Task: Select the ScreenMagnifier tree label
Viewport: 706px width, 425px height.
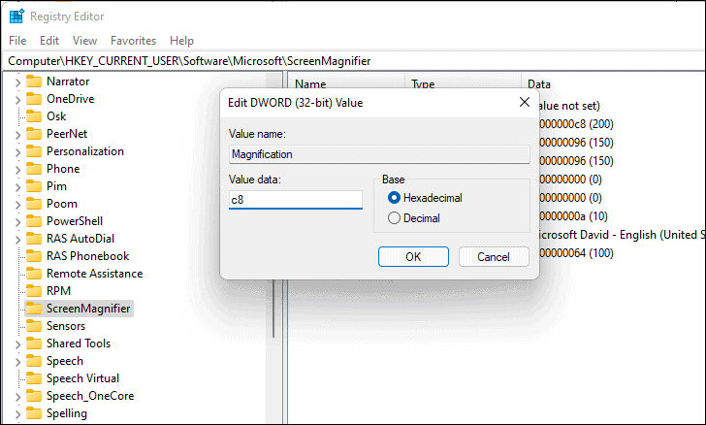Action: (88, 309)
